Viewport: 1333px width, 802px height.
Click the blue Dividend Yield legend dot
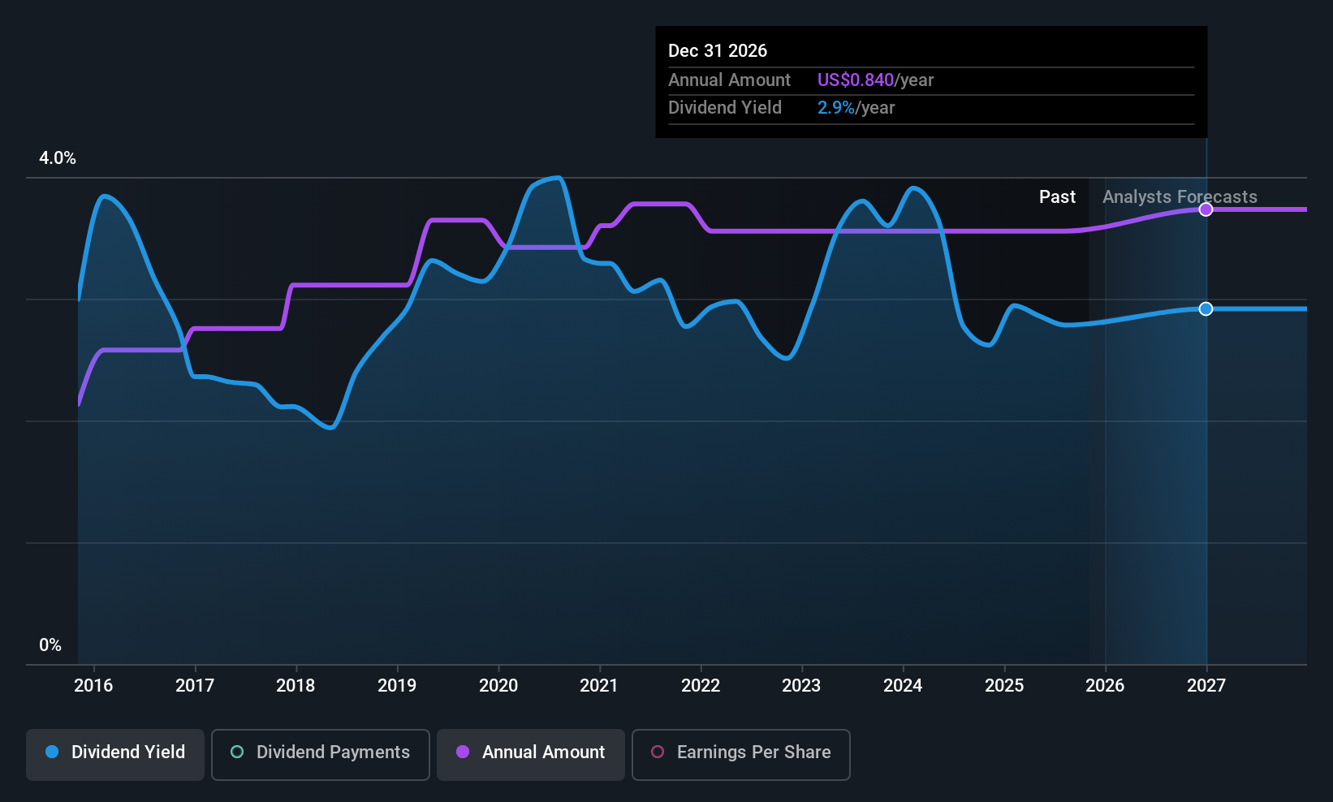tap(51, 752)
